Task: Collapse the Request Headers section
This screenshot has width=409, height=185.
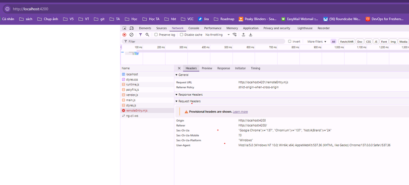Action: click(188, 101)
